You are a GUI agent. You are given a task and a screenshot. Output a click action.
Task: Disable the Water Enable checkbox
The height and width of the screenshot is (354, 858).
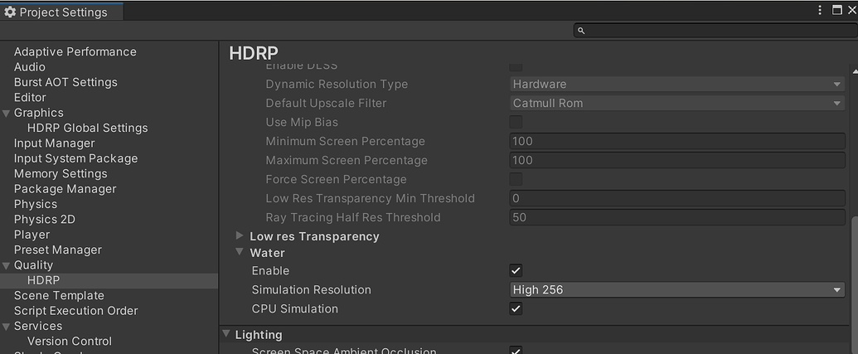tap(516, 271)
